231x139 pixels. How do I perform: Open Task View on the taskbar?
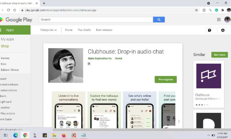tap(6, 135)
